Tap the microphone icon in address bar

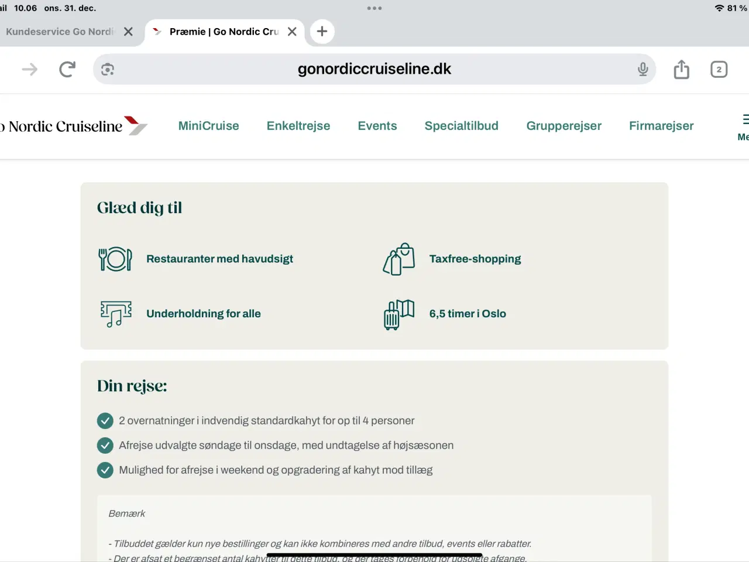click(643, 70)
